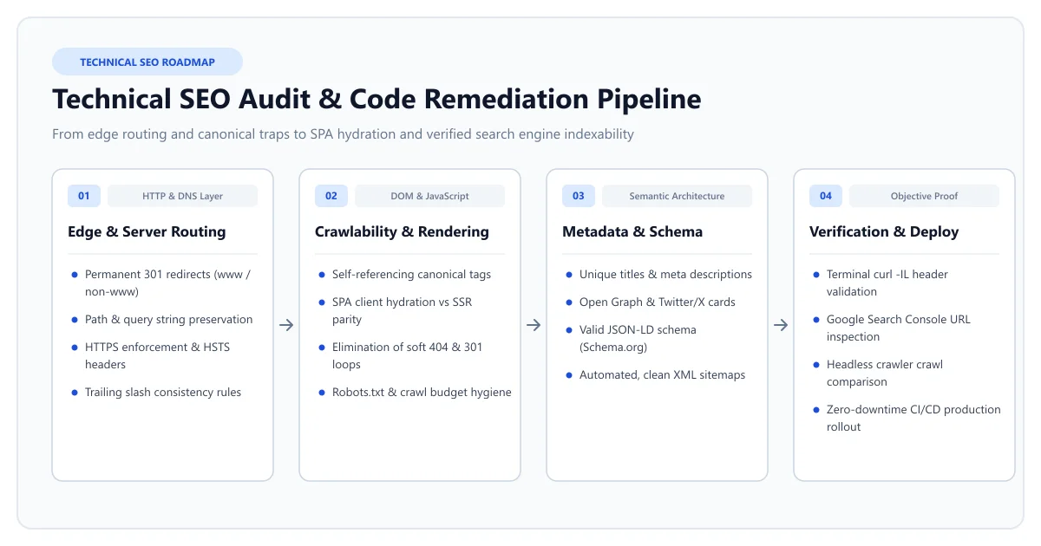Click 'SPA client hydration vs SSR parity'
This screenshot has width=1041, height=546.
tap(402, 310)
